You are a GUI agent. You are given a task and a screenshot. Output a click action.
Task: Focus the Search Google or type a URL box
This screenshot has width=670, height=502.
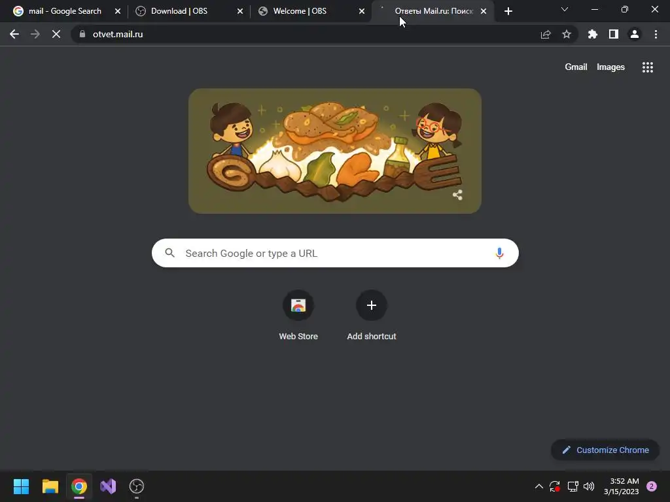pyautogui.click(x=335, y=253)
